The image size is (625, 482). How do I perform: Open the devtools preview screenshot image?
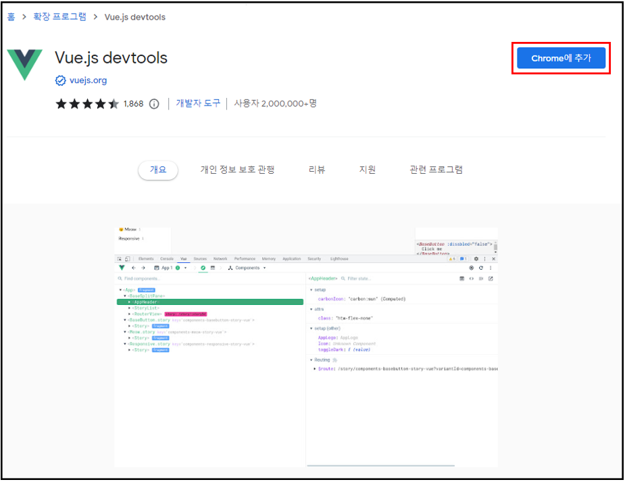306,347
